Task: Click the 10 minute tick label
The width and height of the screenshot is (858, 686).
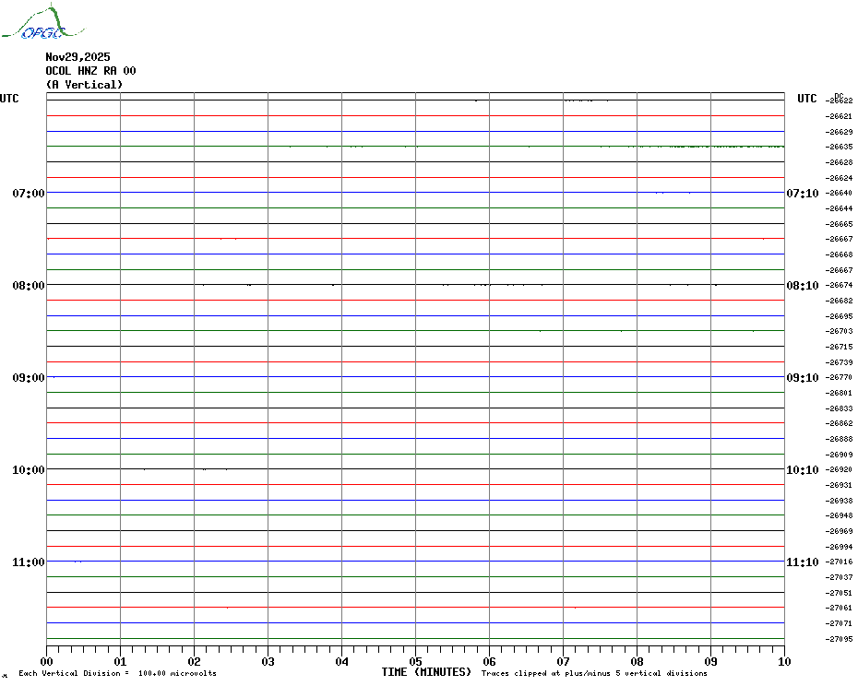Action: point(785,662)
